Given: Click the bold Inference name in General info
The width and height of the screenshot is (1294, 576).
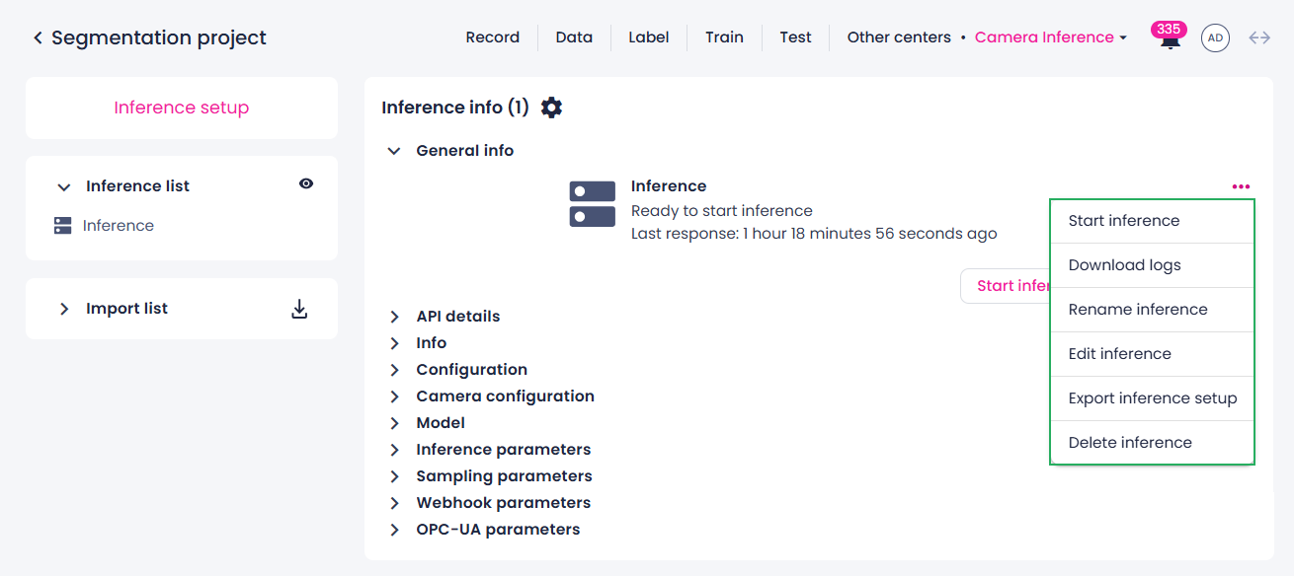Looking at the screenshot, I should (669, 186).
